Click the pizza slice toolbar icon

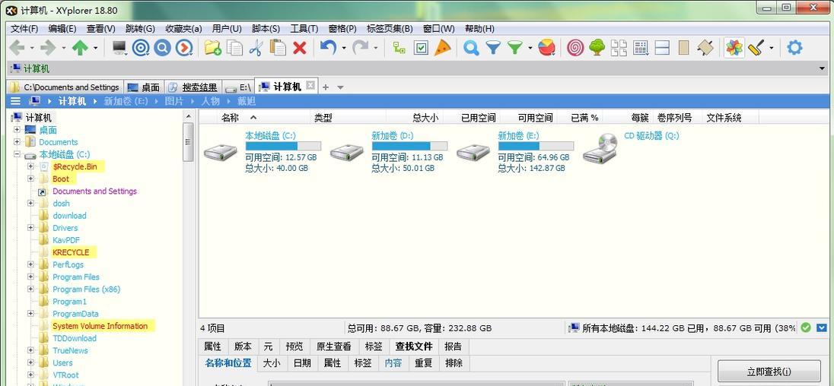[x=443, y=48]
